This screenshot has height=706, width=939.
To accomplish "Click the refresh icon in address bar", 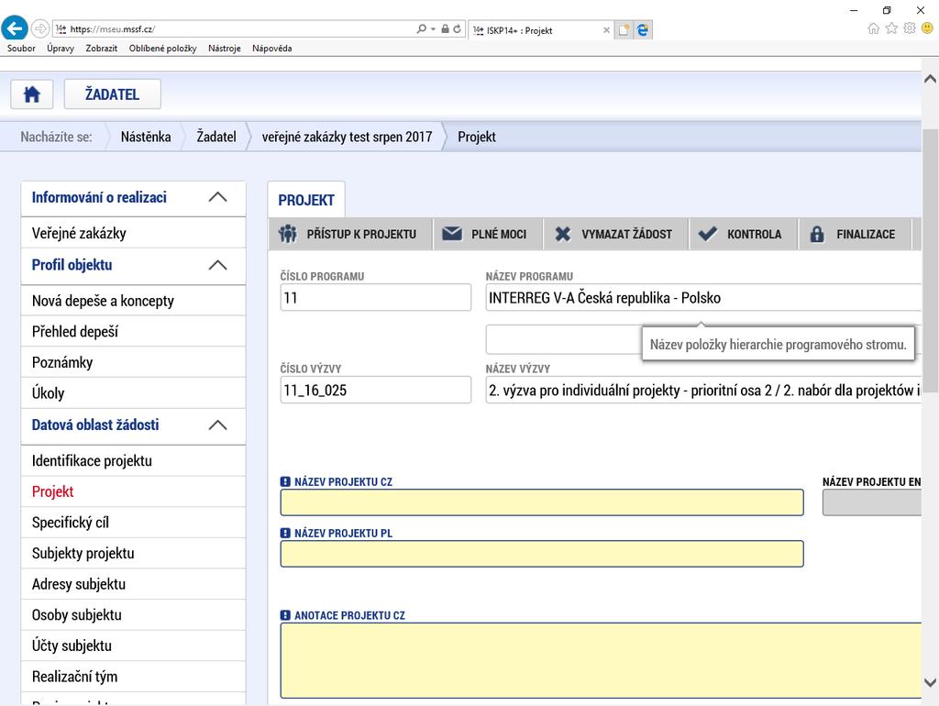I will (457, 28).
